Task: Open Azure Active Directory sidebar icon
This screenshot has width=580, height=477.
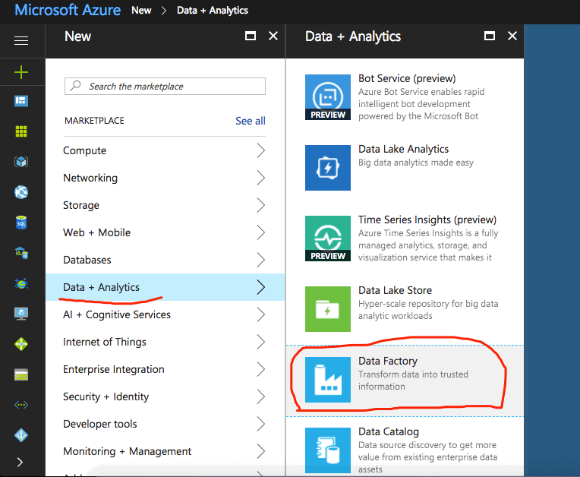Action: 21,435
